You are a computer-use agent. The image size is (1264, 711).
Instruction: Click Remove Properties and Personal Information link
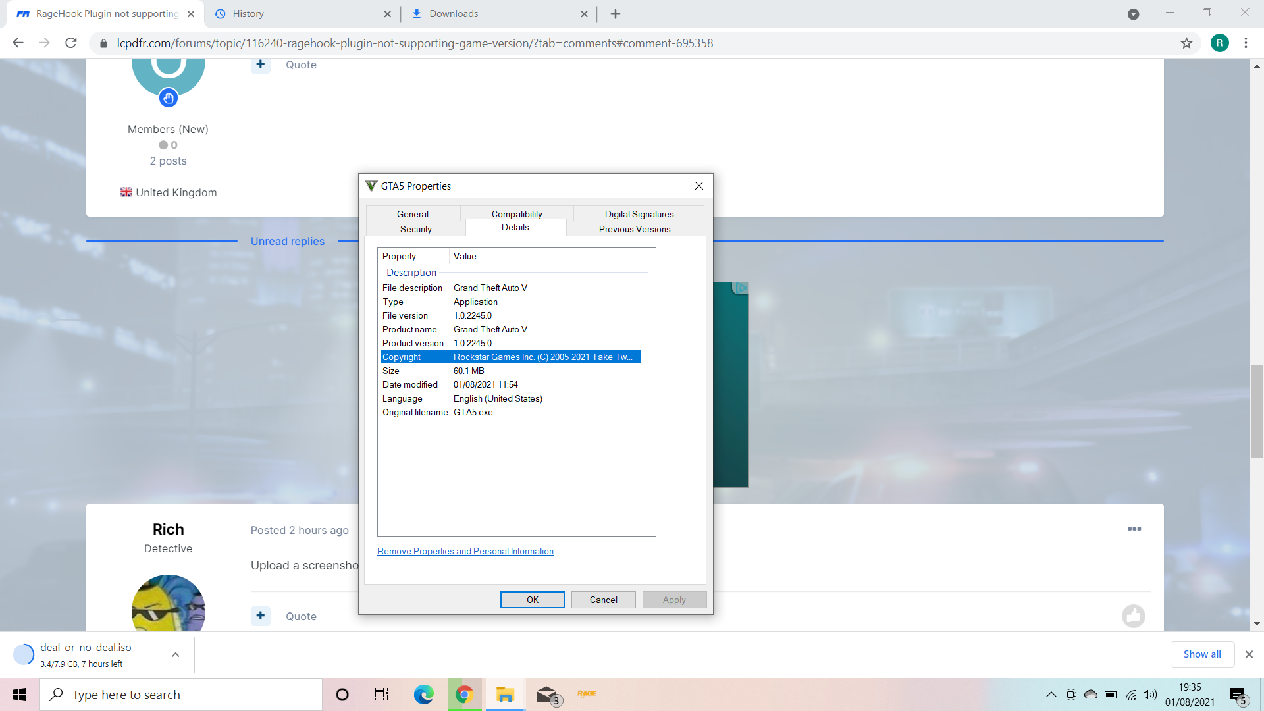point(465,552)
